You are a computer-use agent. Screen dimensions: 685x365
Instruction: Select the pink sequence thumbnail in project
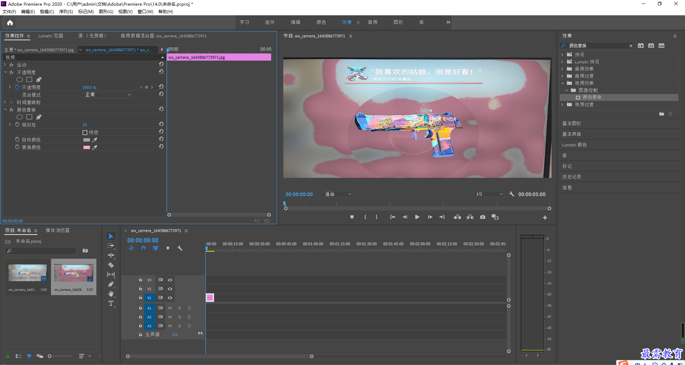pos(73,273)
